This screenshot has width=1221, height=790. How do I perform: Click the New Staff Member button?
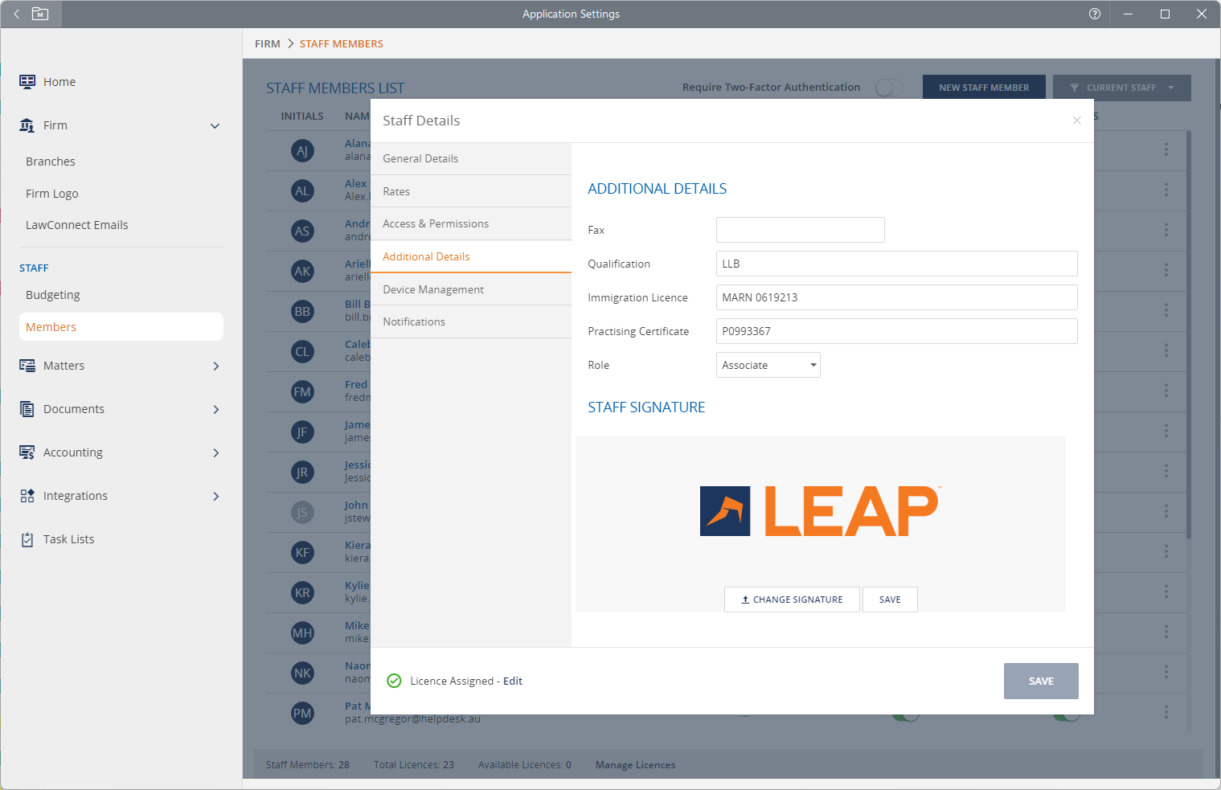(x=984, y=88)
